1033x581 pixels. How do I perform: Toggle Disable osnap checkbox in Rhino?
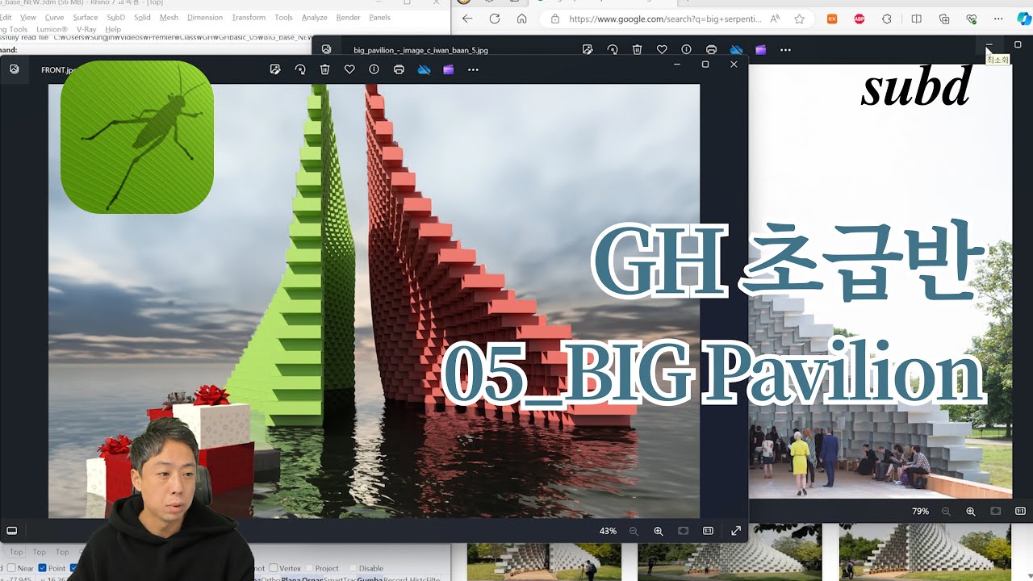[352, 568]
